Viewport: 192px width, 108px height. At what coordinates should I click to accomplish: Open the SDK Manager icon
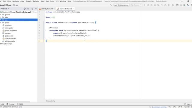point(188,5)
